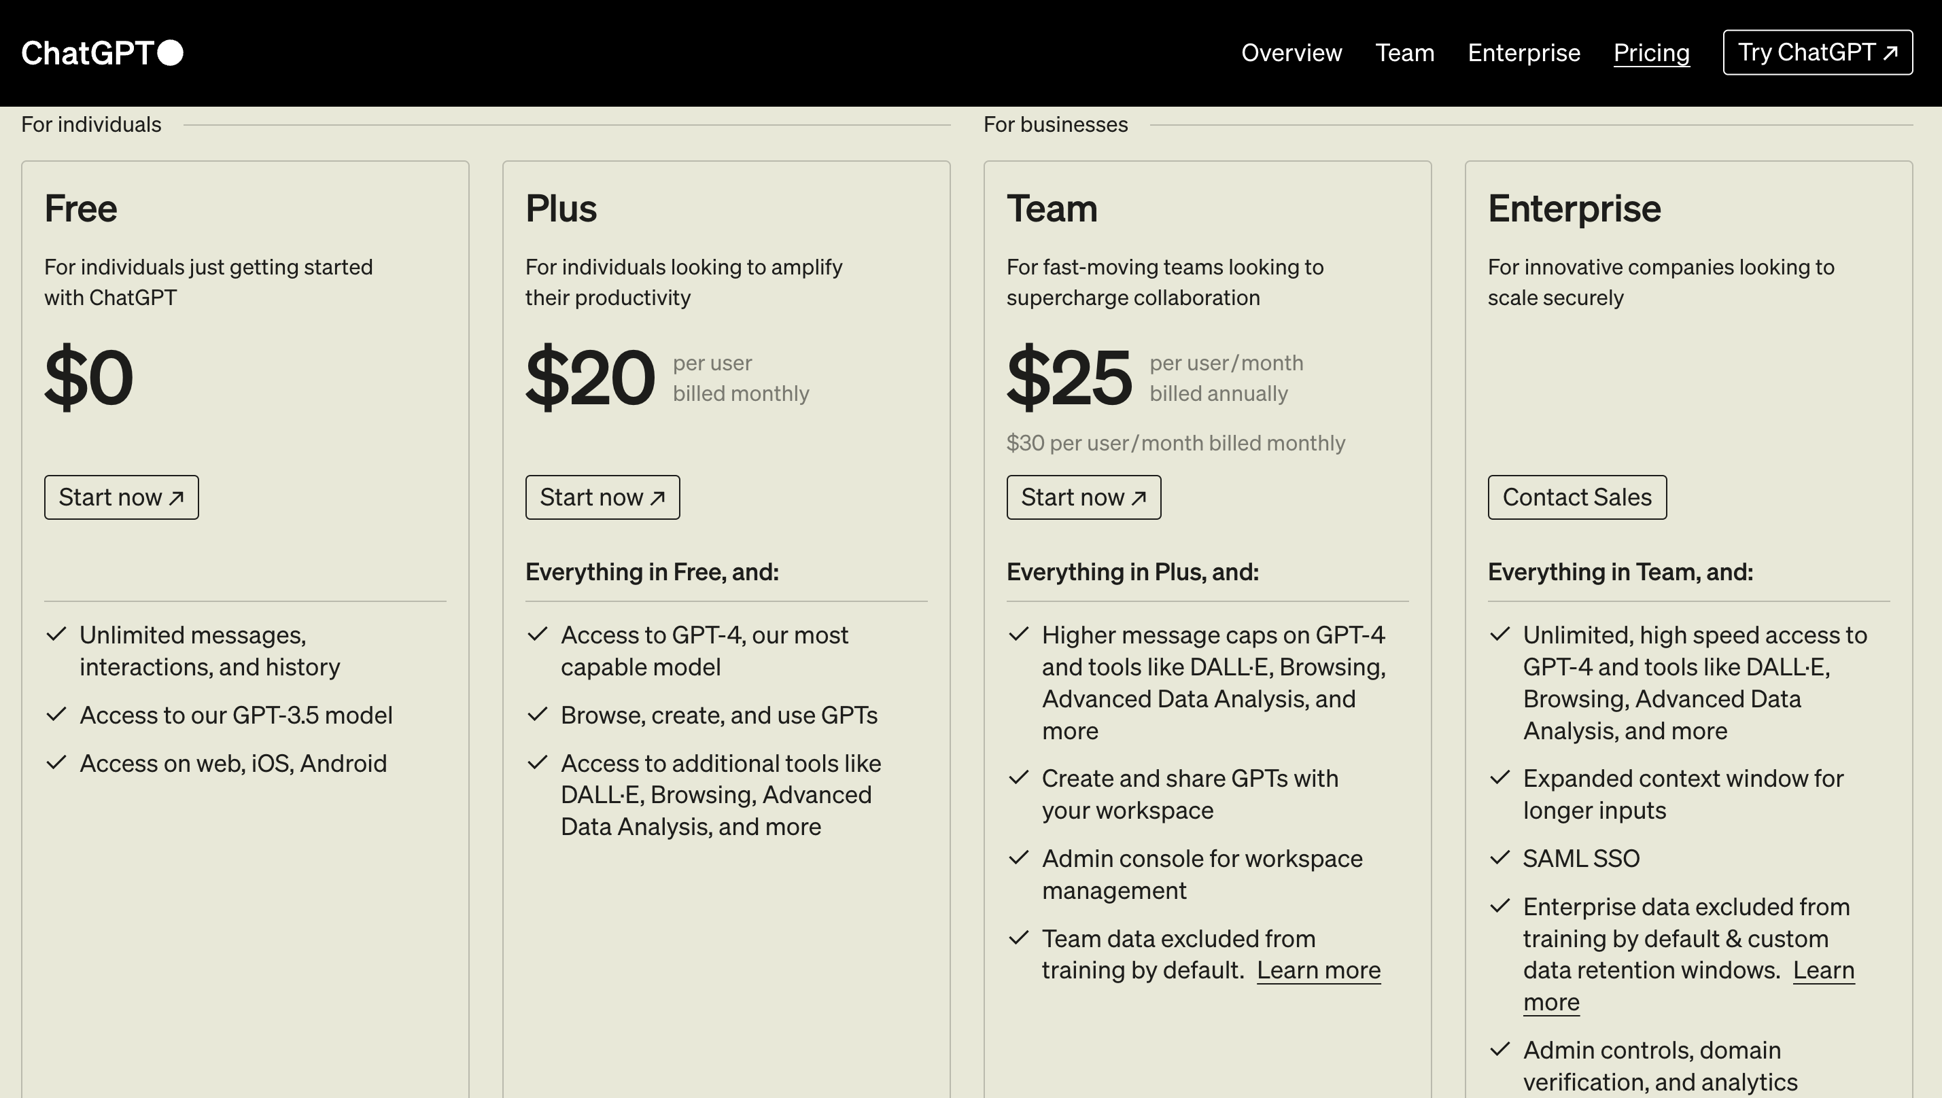Viewport: 1942px width, 1098px height.
Task: Click '$30 per user/month billed monthly' text
Action: [1176, 443]
